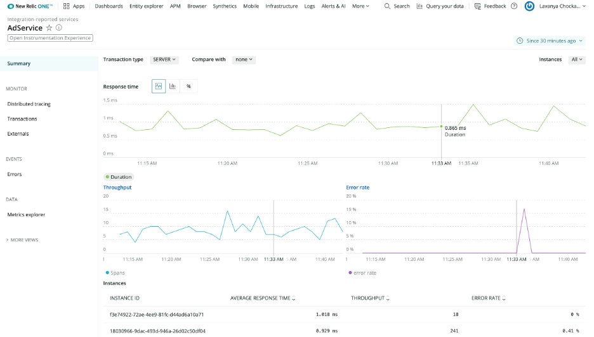Click the Integration-reported services breadcrumb
594x337 pixels.
43,19
